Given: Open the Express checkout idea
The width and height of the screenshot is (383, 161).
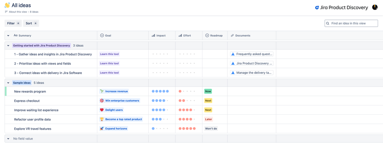Looking at the screenshot, I should pos(27,101).
